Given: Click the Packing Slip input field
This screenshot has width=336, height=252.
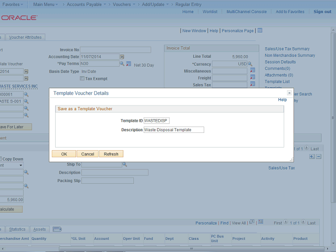Looking at the screenshot, I should click(x=108, y=181).
